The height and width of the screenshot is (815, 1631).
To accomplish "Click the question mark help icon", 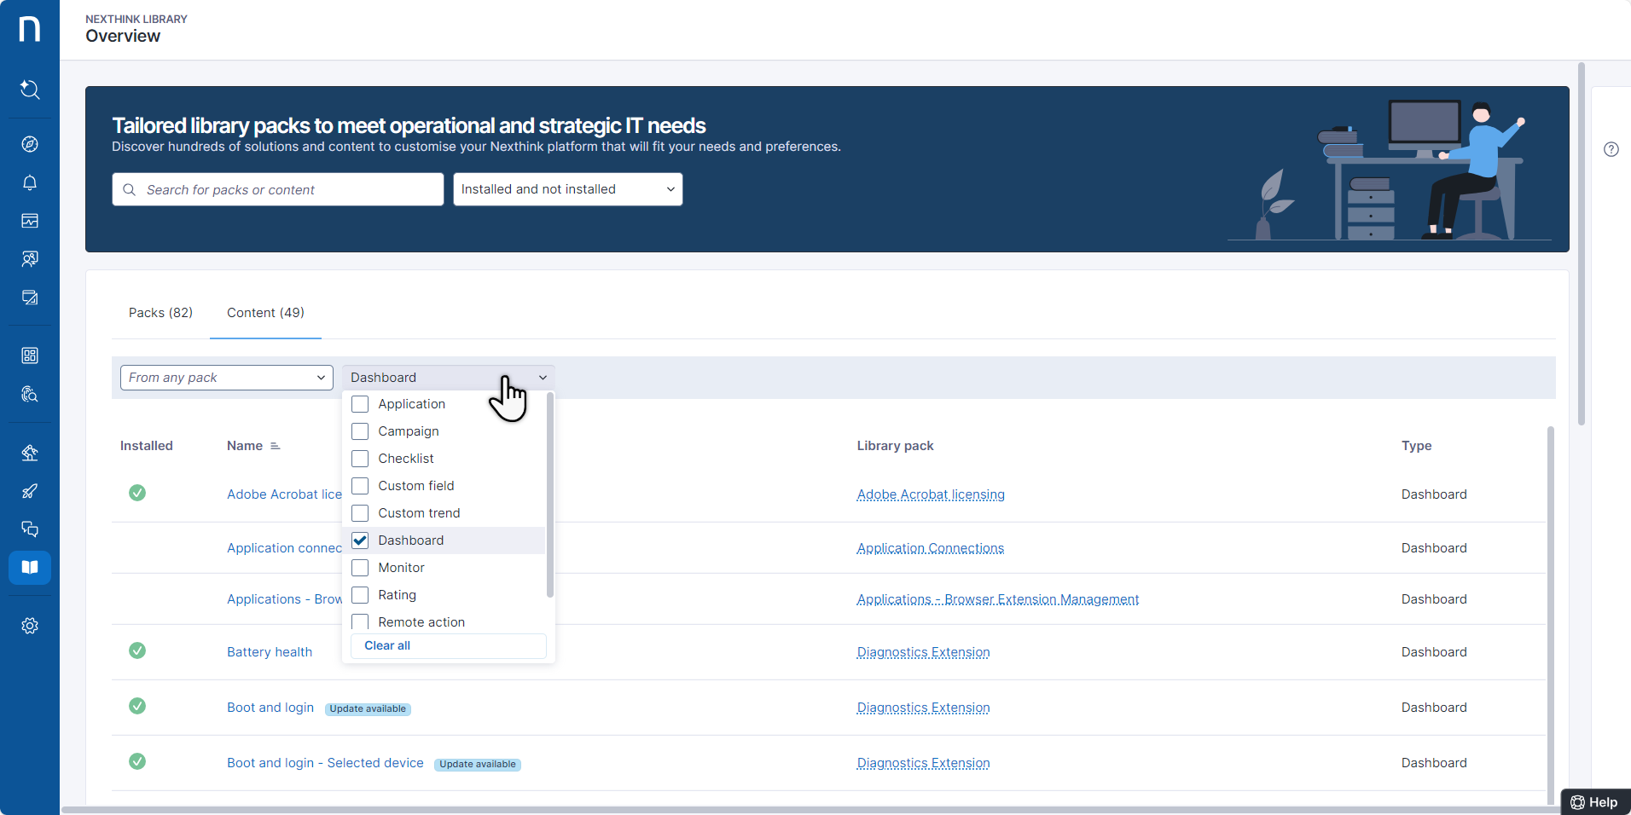I will click(x=1611, y=149).
